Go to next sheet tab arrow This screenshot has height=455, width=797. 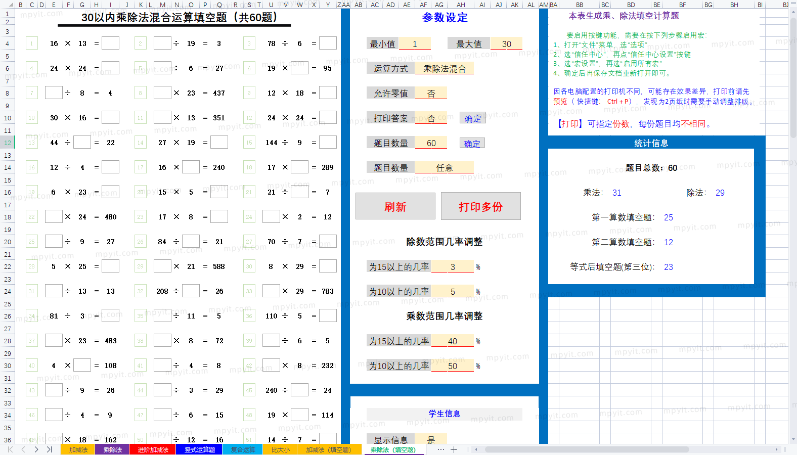click(36, 449)
